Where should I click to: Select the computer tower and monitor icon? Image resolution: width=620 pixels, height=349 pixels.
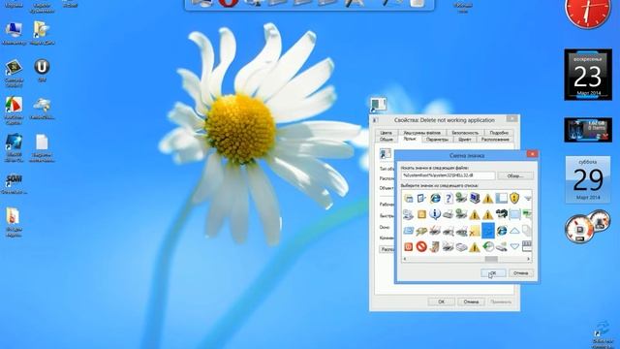[x=475, y=198]
